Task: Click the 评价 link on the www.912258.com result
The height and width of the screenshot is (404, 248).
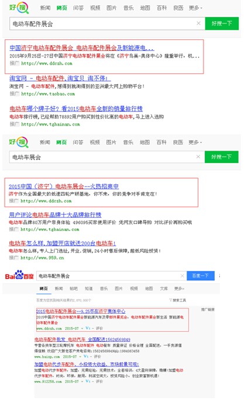Action: pyautogui.click(x=99, y=381)
